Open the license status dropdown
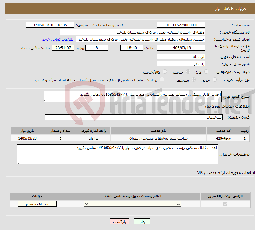The image size is (255, 230). coord(133,204)
